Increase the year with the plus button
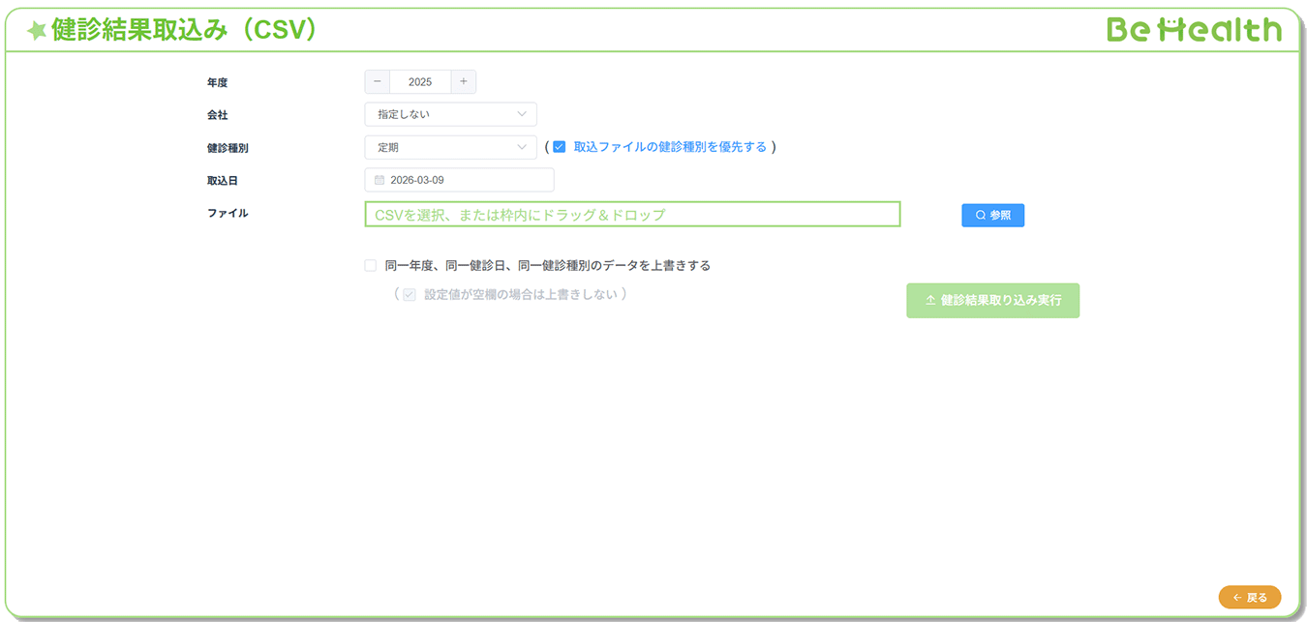This screenshot has height=622, width=1307. 463,82
